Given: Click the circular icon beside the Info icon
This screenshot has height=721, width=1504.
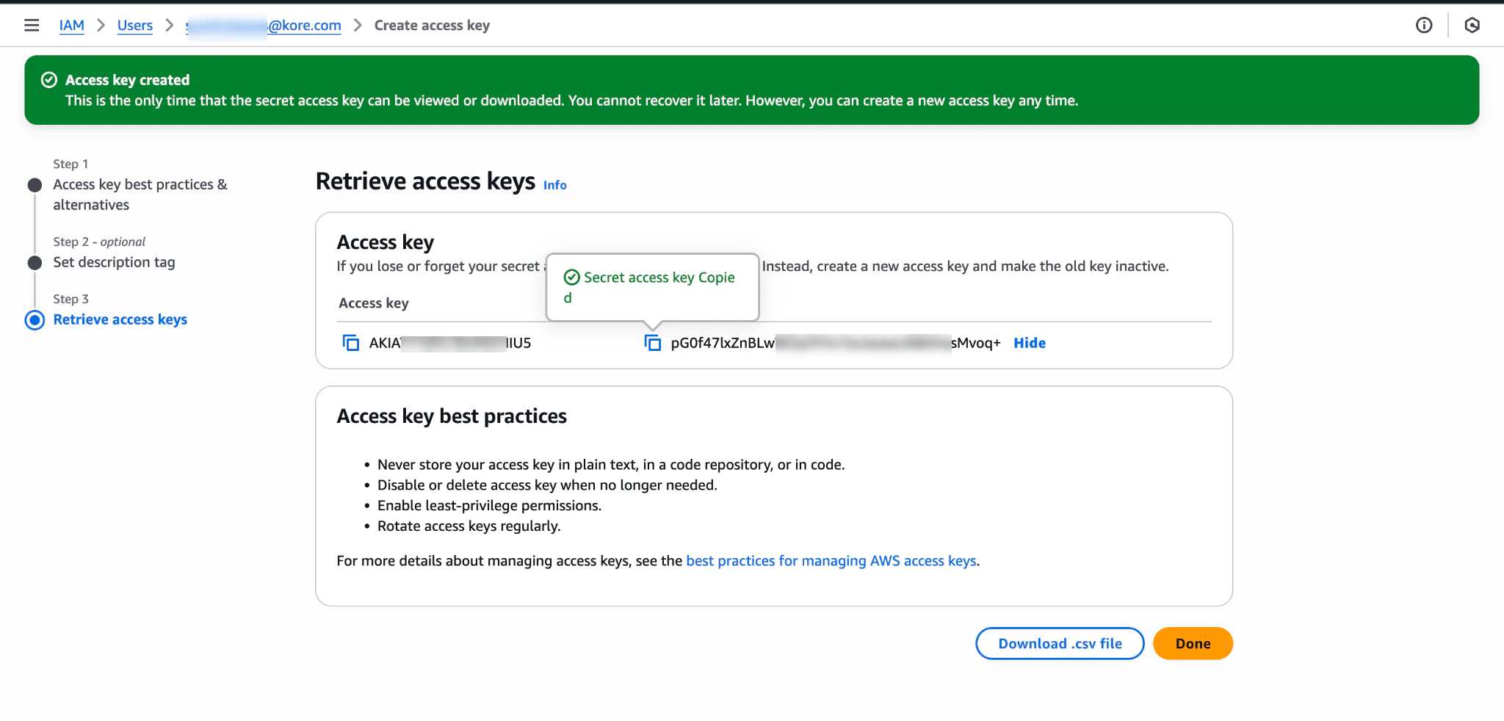Looking at the screenshot, I should [x=1472, y=25].
